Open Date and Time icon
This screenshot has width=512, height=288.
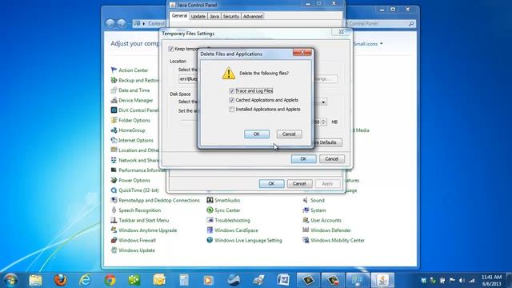[x=114, y=90]
